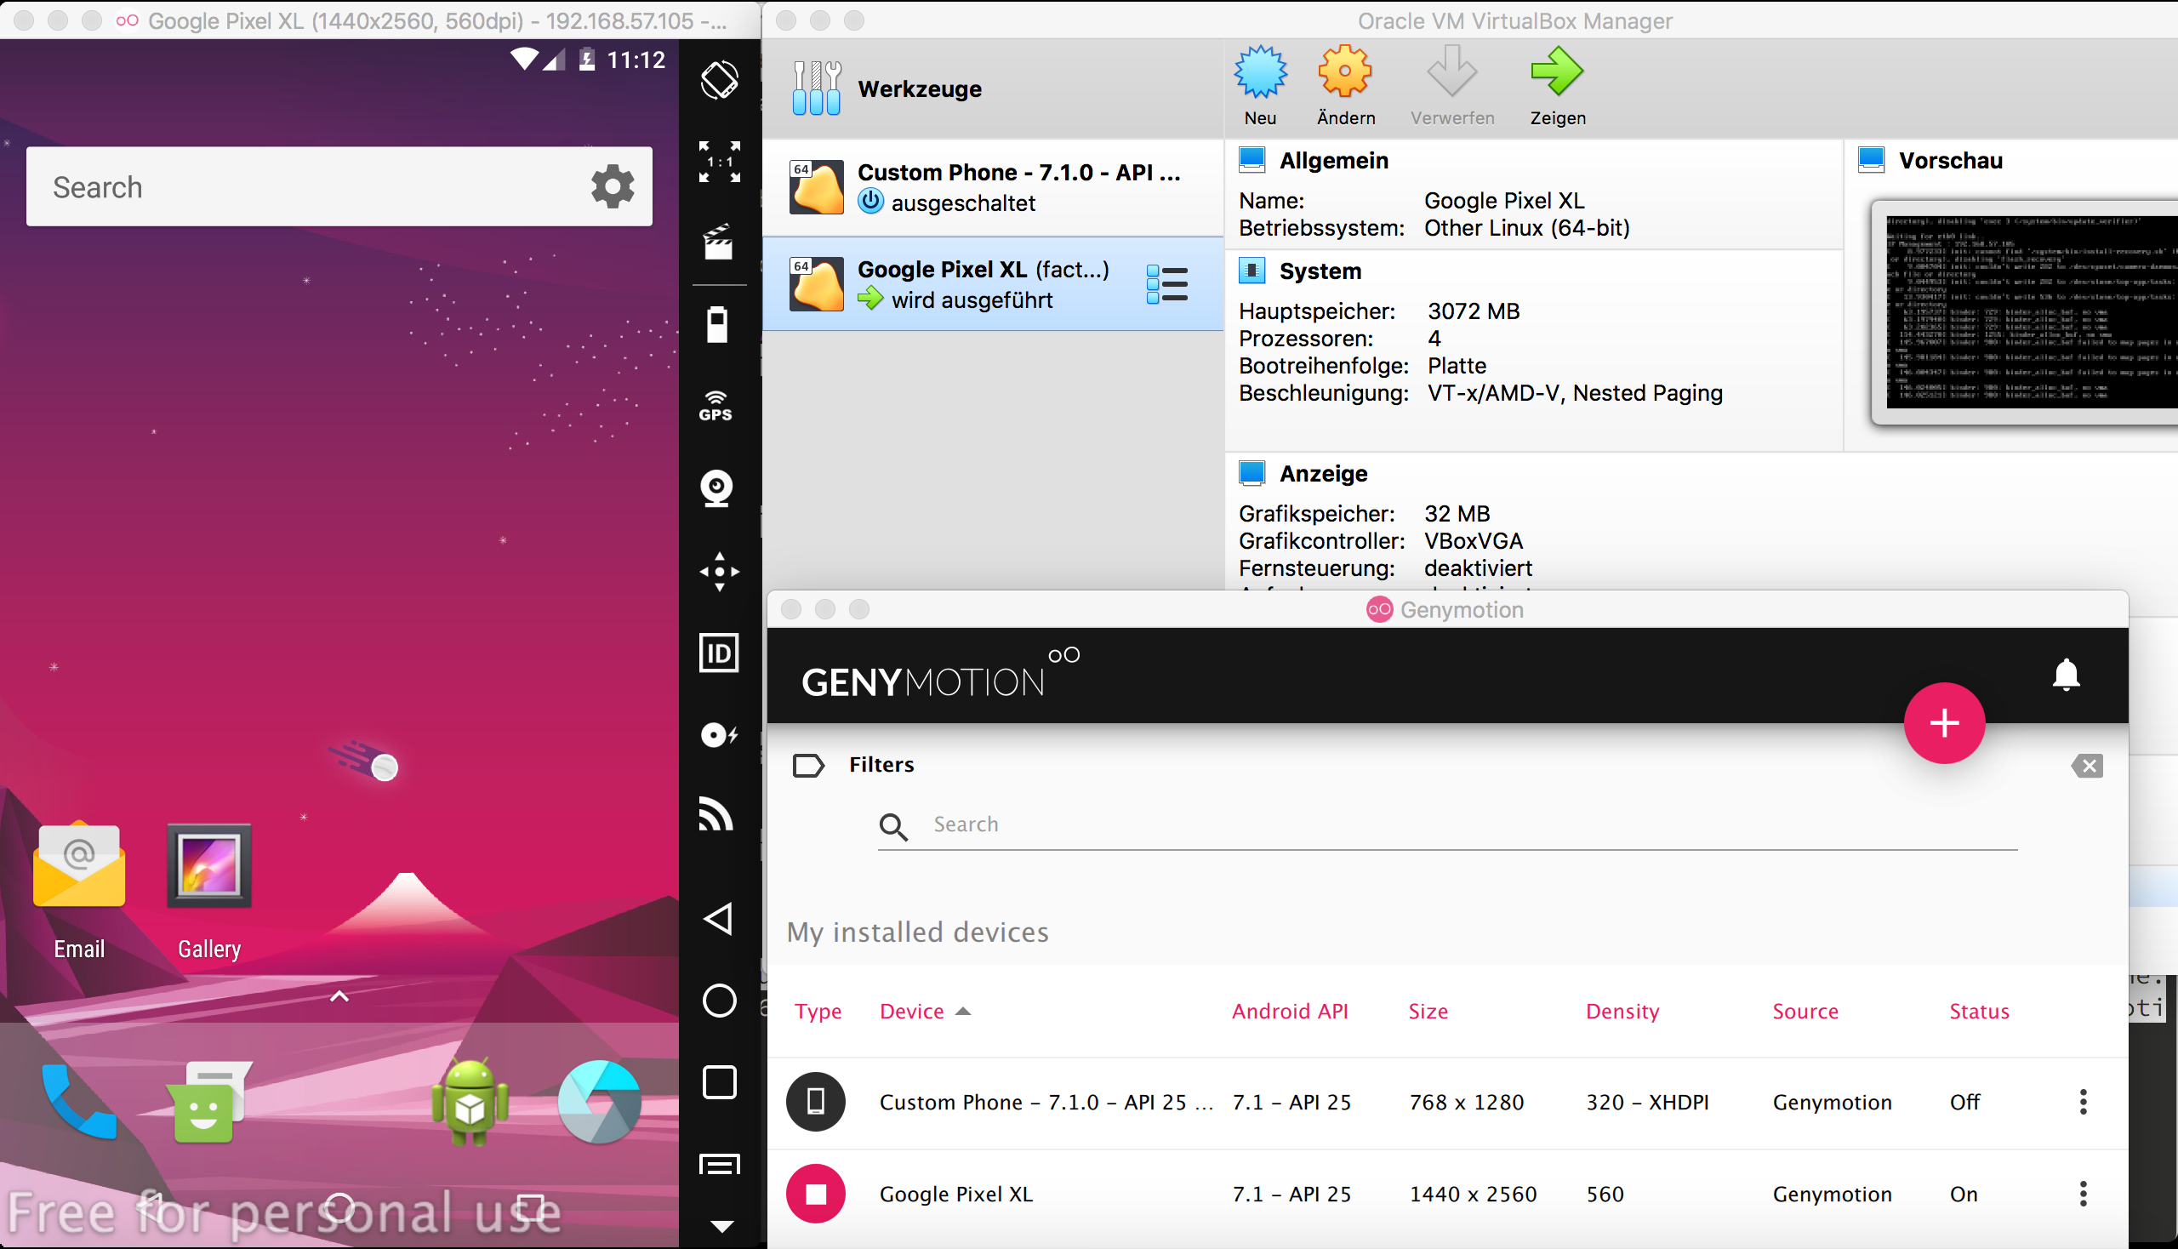
Task: Open the device ID widget
Action: click(719, 653)
